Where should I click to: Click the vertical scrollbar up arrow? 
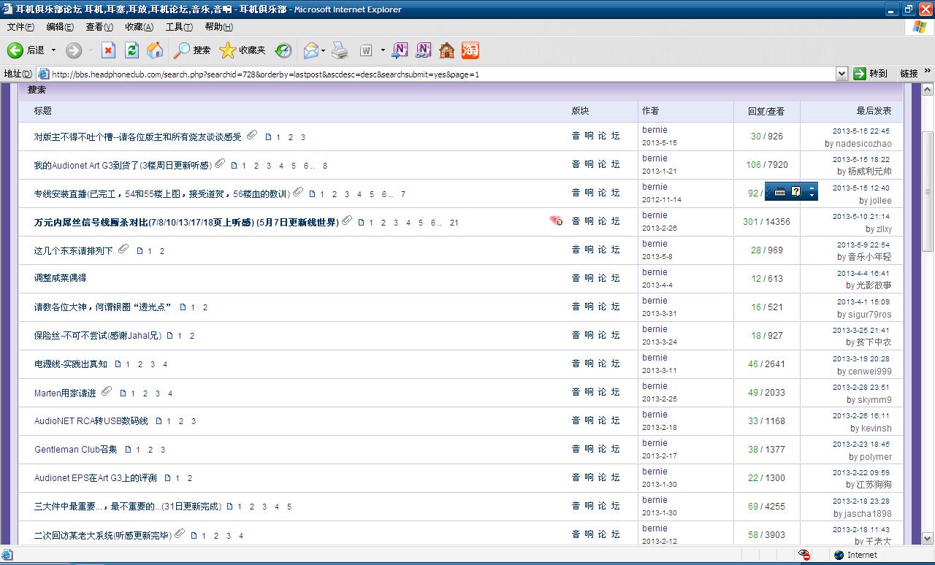[928, 90]
